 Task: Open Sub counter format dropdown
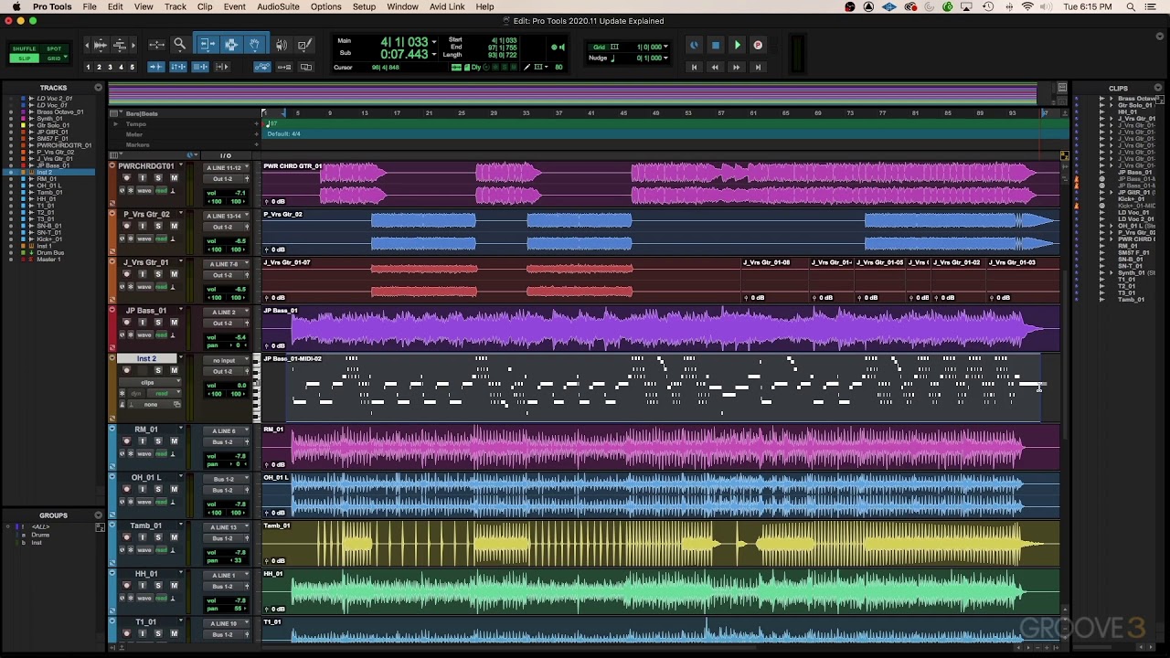point(433,54)
